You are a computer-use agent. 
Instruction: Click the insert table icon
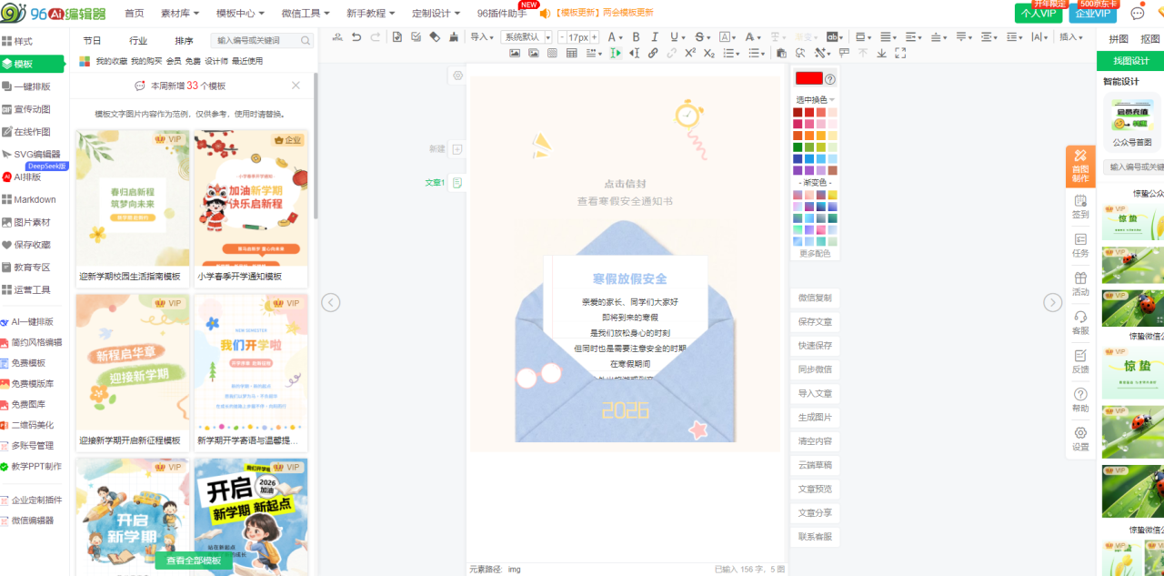[571, 54]
